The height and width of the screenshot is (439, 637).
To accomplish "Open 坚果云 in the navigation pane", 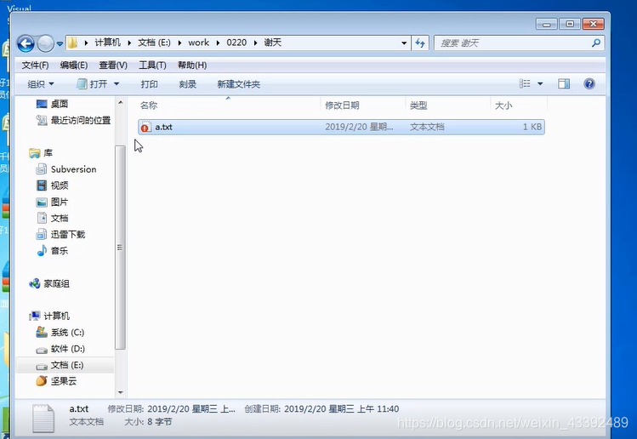I will 56,381.
